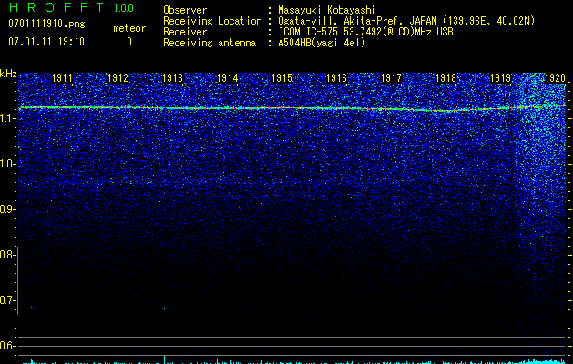Click the 0.8 kHz axis label
The width and height of the screenshot is (573, 364).
pyautogui.click(x=7, y=255)
